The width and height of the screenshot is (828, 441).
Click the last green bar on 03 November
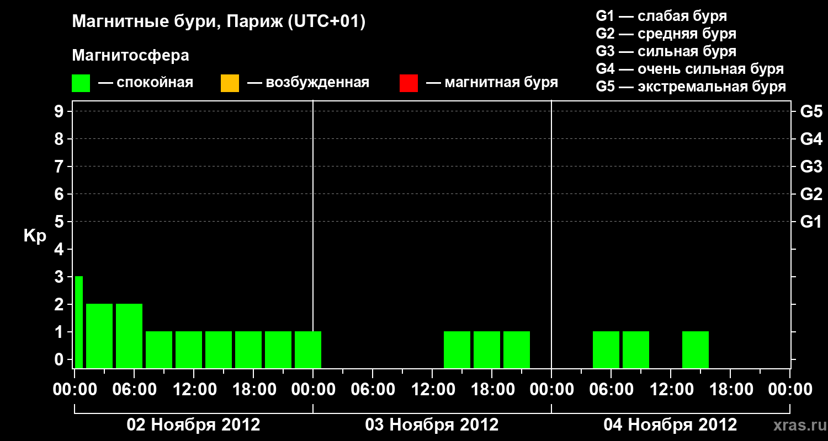point(517,349)
